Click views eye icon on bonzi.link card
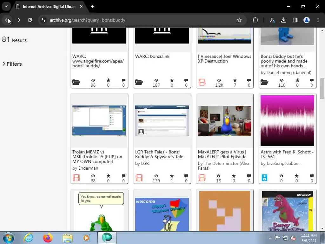 pyautogui.click(x=156, y=80)
